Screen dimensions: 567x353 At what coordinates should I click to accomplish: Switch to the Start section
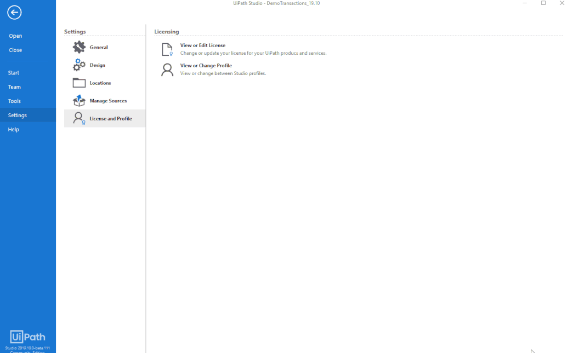coord(13,72)
